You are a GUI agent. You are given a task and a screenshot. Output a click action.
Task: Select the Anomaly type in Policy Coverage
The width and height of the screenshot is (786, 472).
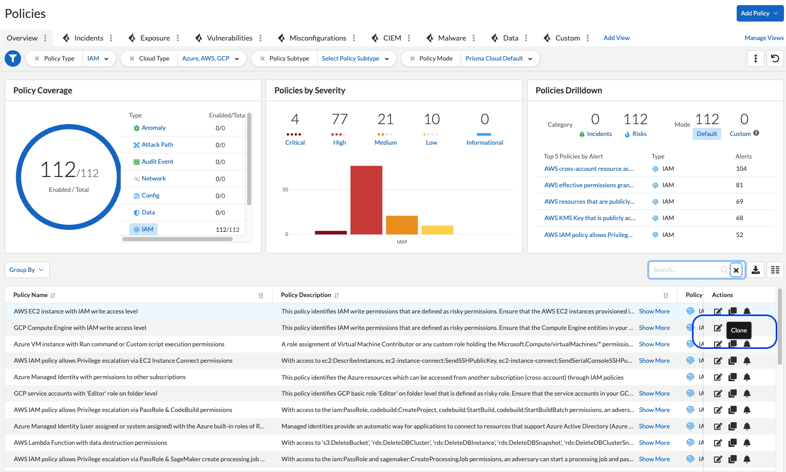[x=154, y=128]
